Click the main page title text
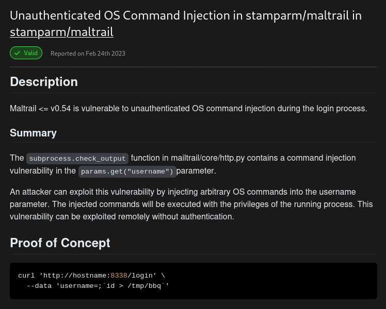The width and height of the screenshot is (386, 309). 186,24
